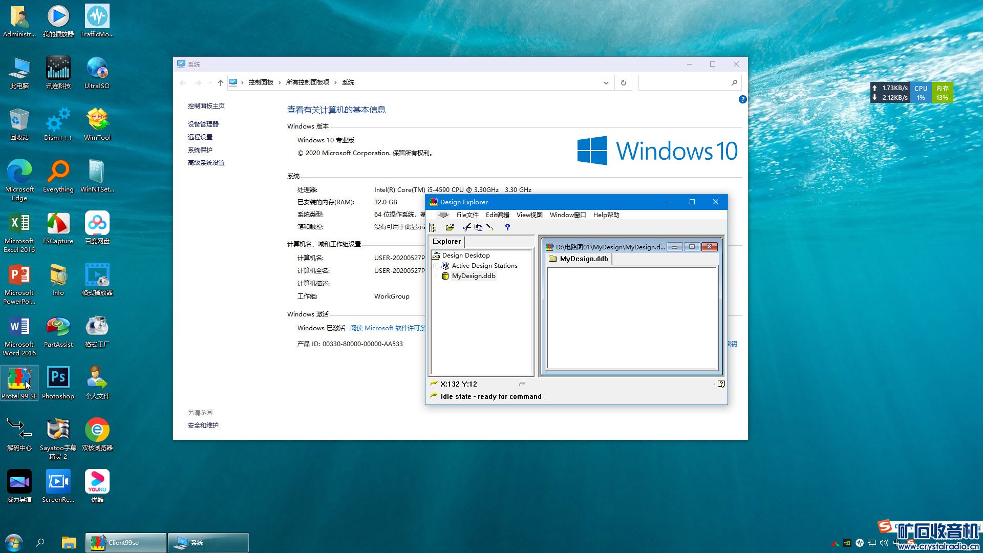The width and height of the screenshot is (983, 553).
Task: Open the View视图 menu
Action: [529, 215]
